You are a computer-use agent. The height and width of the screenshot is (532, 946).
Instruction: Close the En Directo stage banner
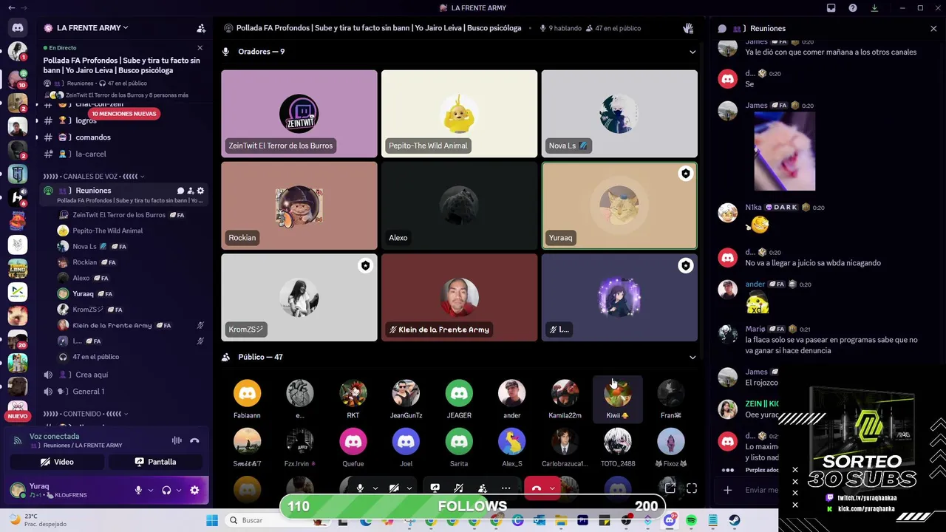click(200, 47)
